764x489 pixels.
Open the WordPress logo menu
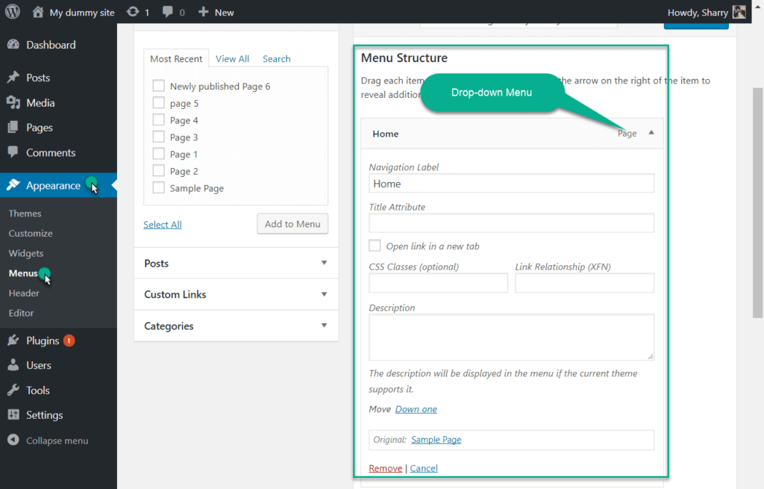[x=13, y=12]
